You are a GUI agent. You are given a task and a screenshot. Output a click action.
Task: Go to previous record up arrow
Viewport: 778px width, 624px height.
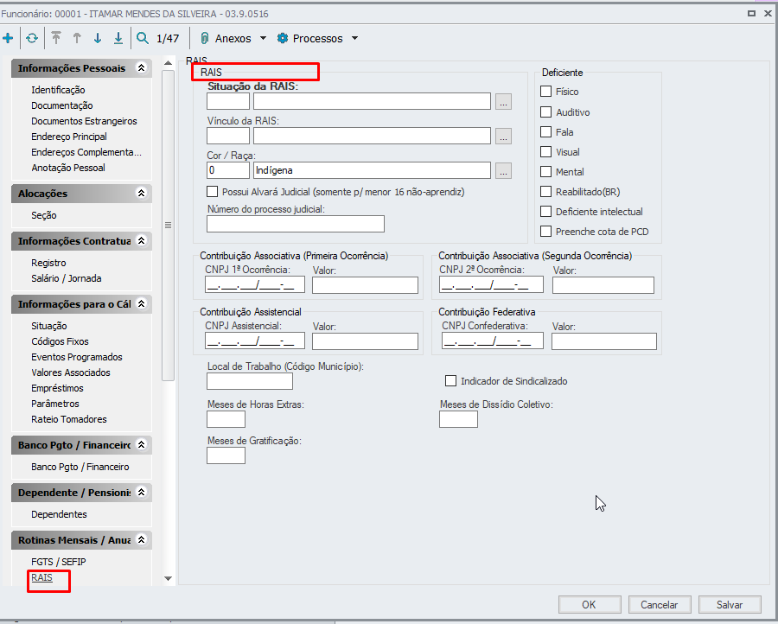(77, 38)
